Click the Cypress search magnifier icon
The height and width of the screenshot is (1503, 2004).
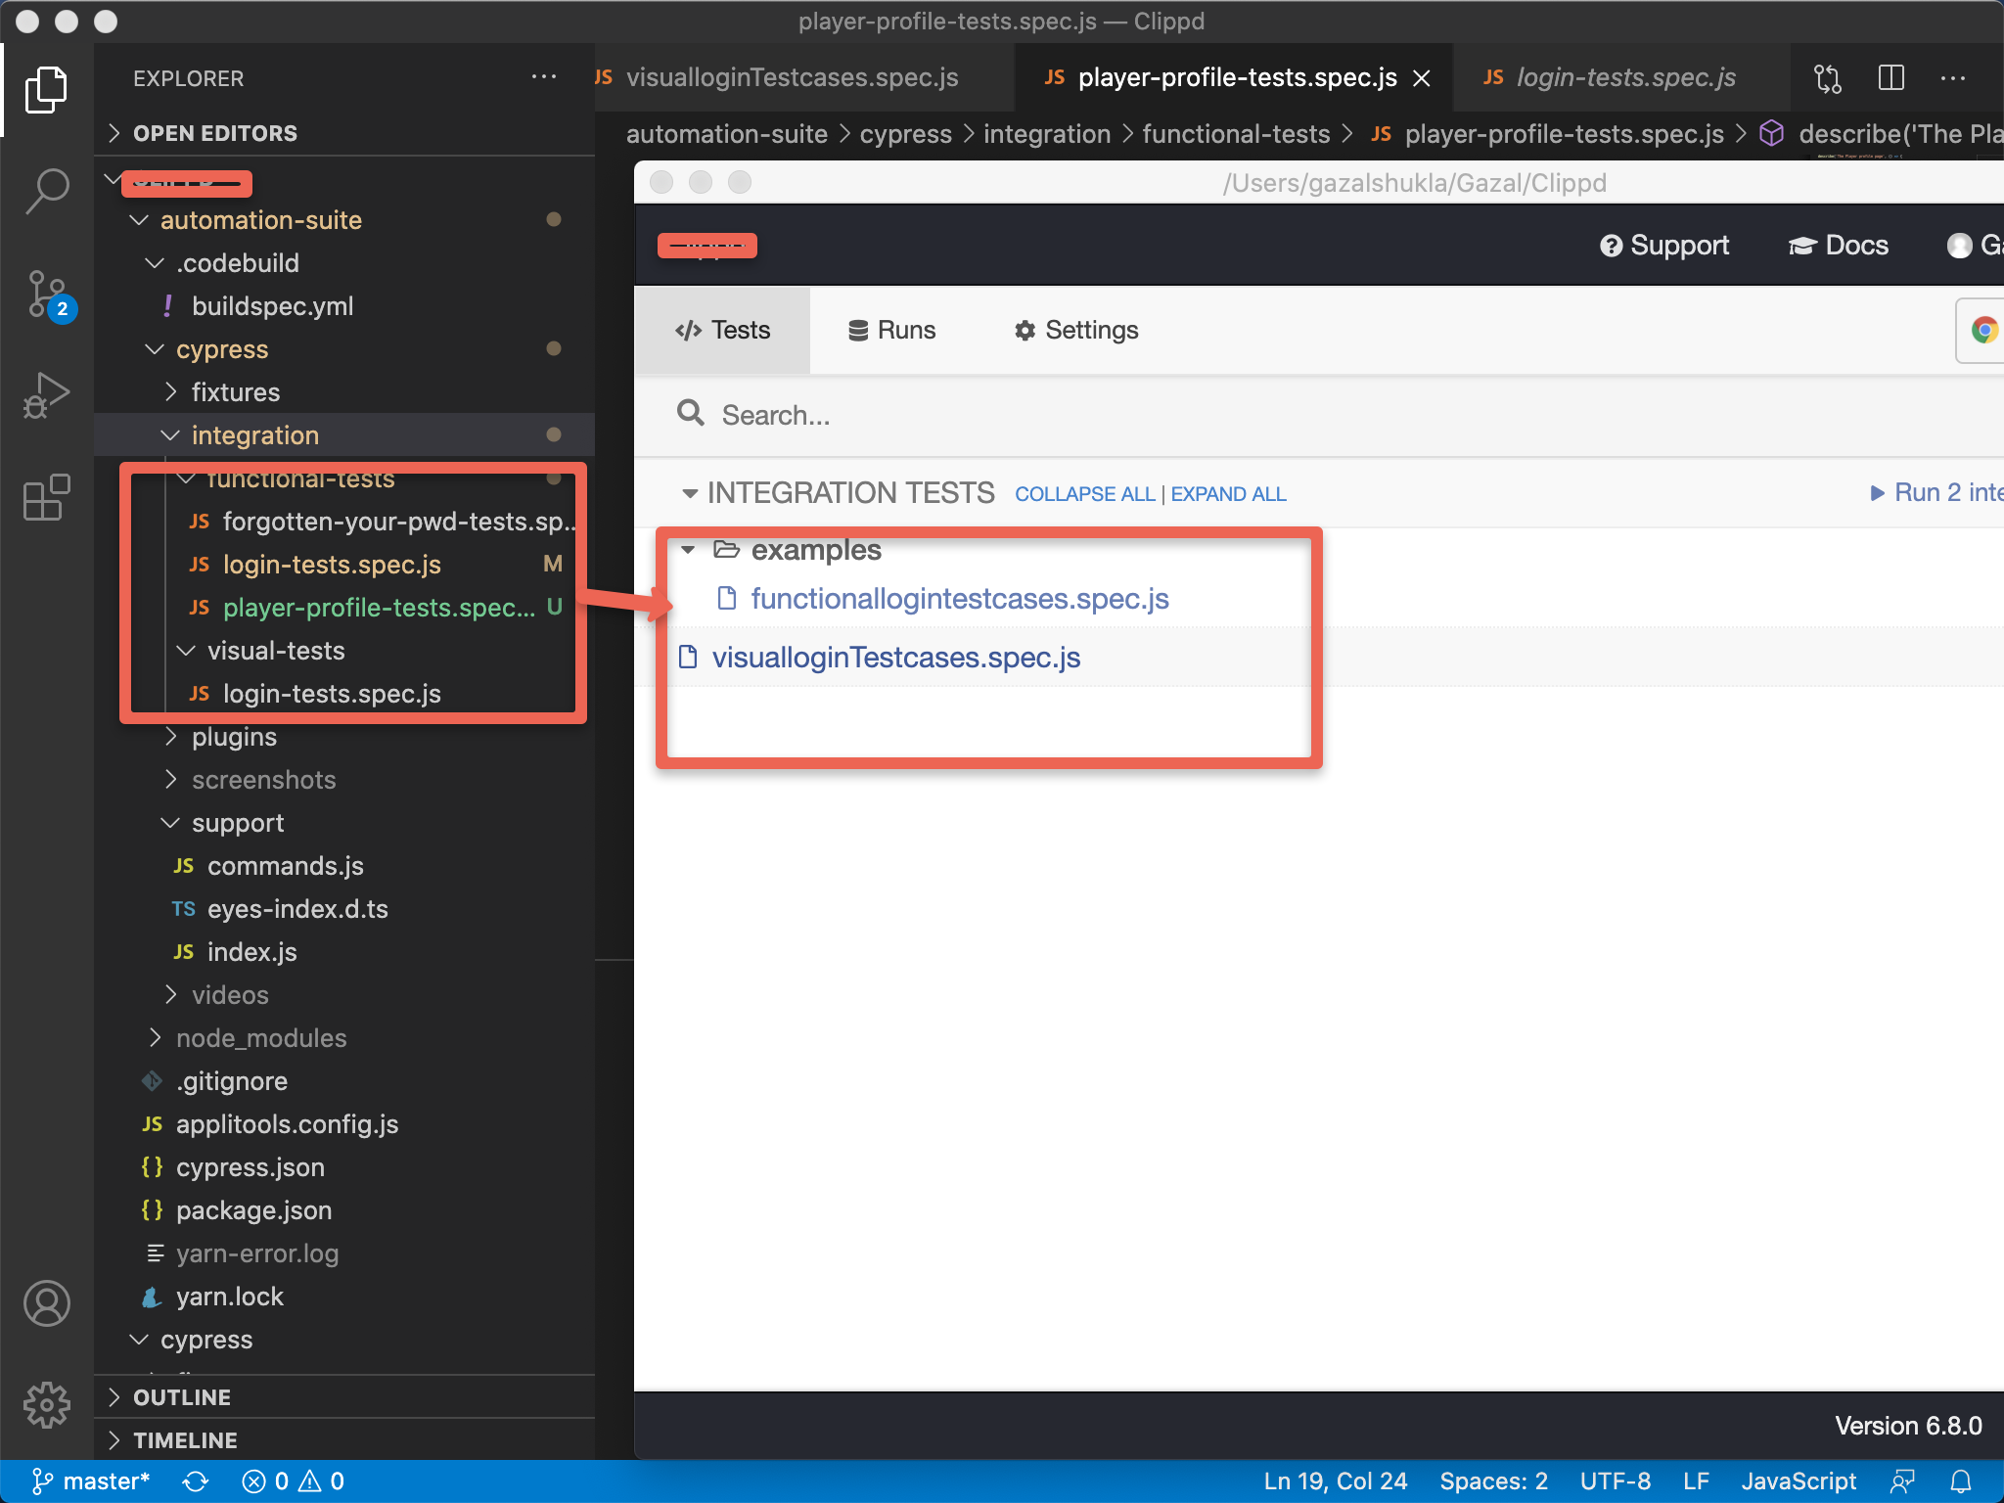(x=691, y=414)
